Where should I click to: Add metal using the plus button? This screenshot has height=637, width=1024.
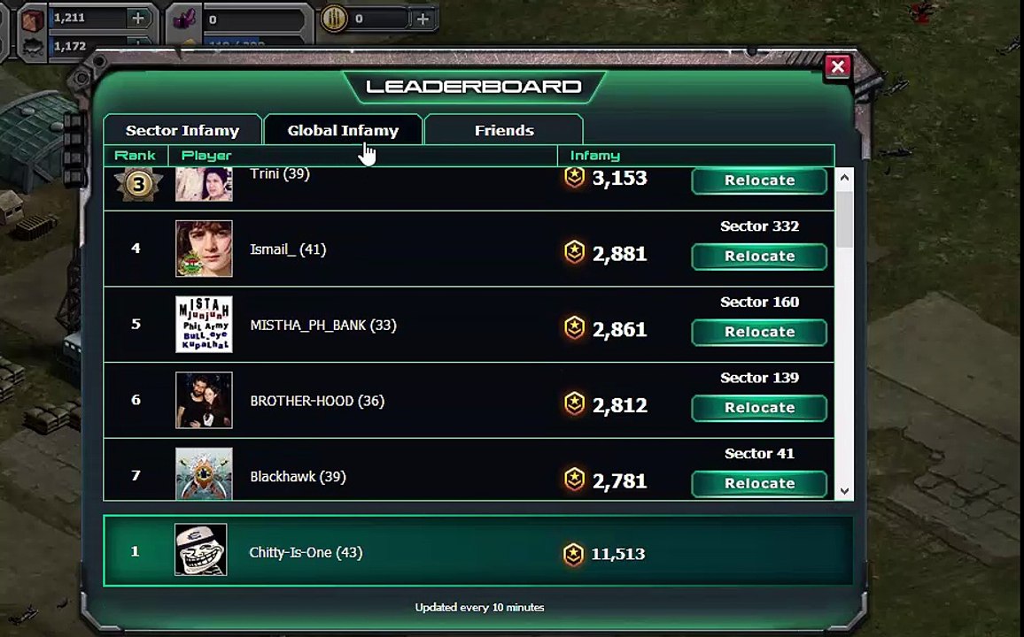[x=138, y=19]
